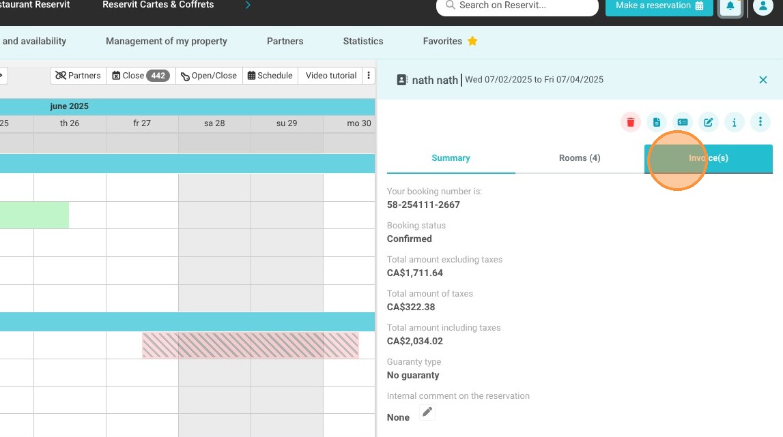Click the guest name nath nath
Image resolution: width=783 pixels, height=437 pixels.
click(435, 80)
